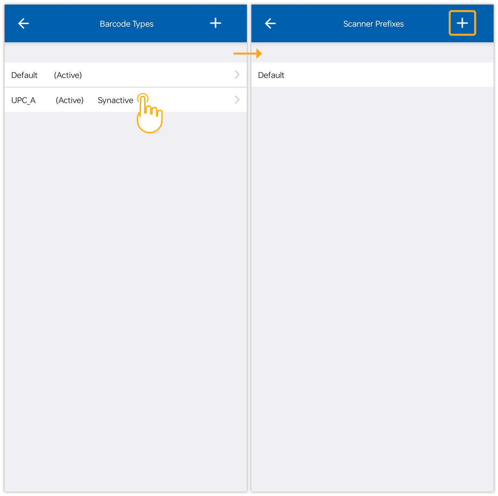The image size is (498, 496).
Task: Go back from Scanner Prefixes screen
Action: [270, 24]
